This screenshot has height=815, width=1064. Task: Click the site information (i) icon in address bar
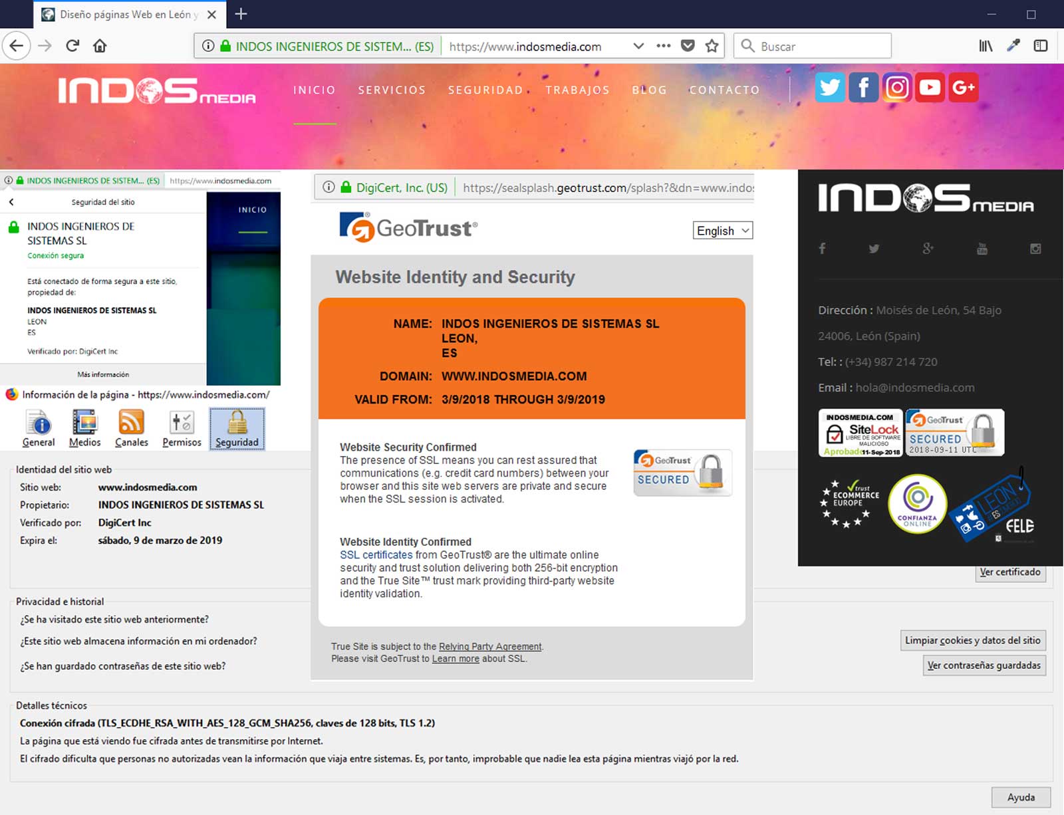(x=208, y=46)
